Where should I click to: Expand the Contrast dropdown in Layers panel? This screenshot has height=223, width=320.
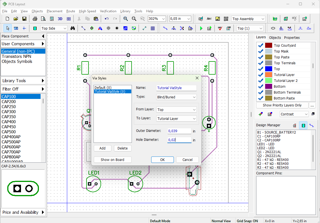point(294,114)
